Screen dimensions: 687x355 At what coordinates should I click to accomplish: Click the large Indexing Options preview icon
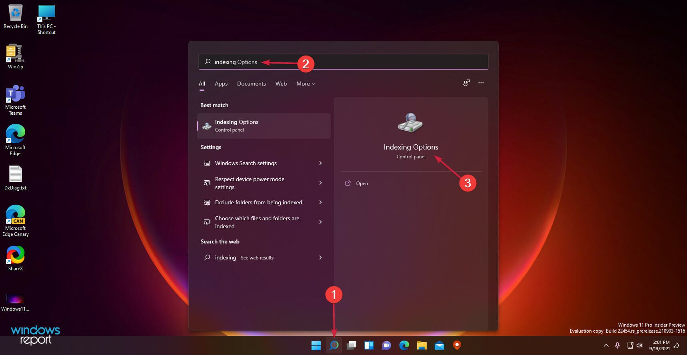[411, 123]
